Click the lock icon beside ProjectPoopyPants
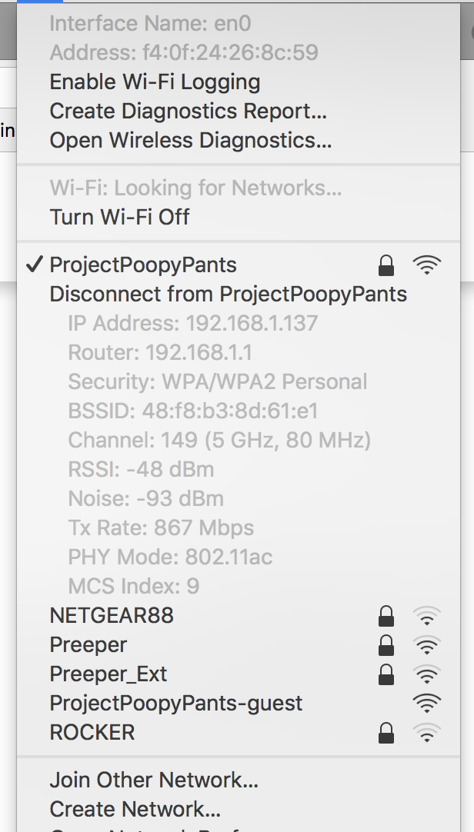Screen dimensions: 474x832 click(386, 265)
